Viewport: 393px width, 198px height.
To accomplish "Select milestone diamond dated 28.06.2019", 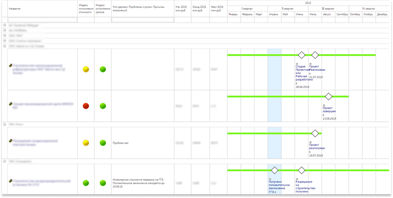I will (x=302, y=55).
